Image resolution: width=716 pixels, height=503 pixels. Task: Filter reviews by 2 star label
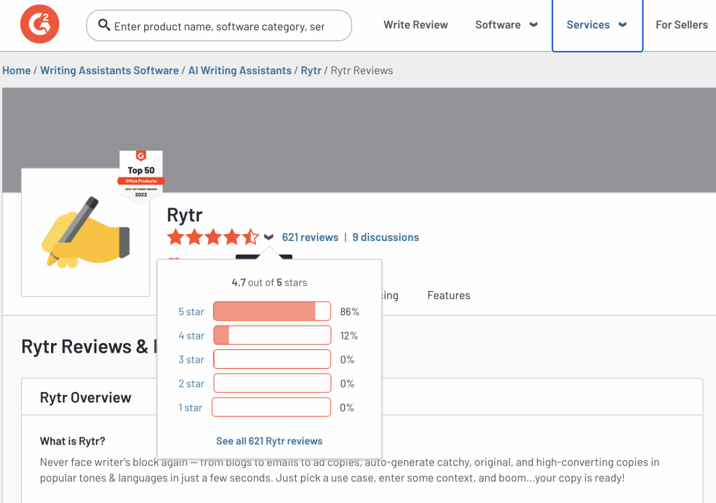point(192,384)
